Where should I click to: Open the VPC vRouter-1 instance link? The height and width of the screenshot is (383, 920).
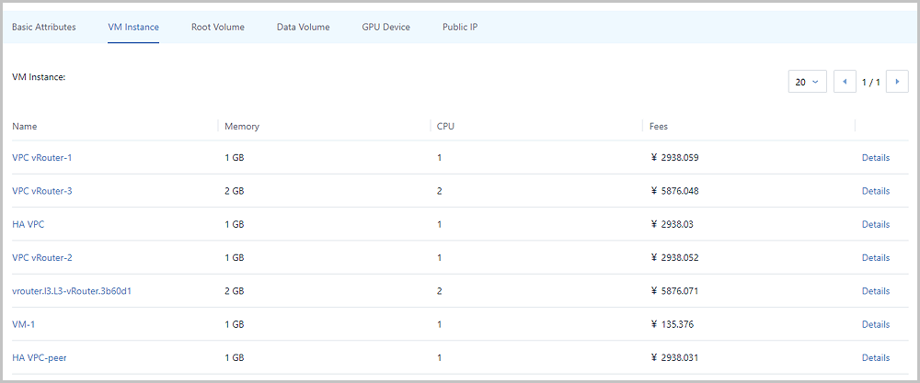pyautogui.click(x=42, y=158)
